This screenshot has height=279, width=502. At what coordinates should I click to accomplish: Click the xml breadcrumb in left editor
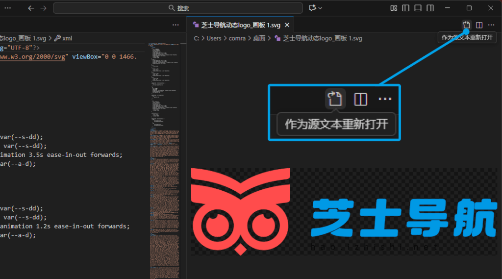click(63, 38)
